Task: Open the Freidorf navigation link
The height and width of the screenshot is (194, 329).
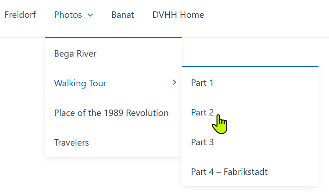Action: 20,15
